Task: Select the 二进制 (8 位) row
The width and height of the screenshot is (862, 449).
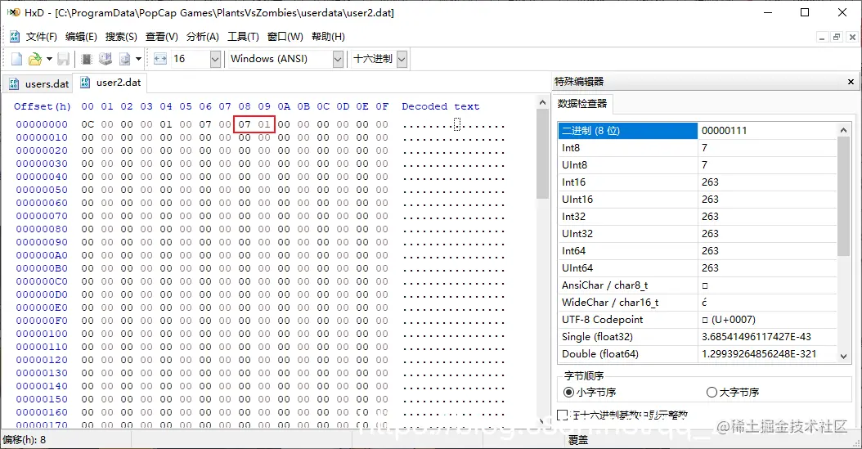Action: click(697, 130)
